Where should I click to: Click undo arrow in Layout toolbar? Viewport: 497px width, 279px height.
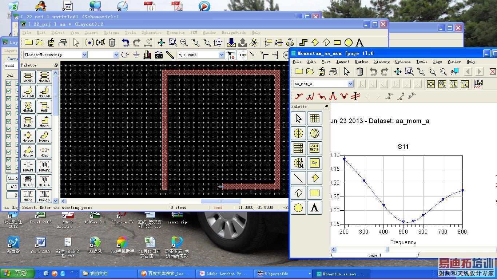coord(125,43)
